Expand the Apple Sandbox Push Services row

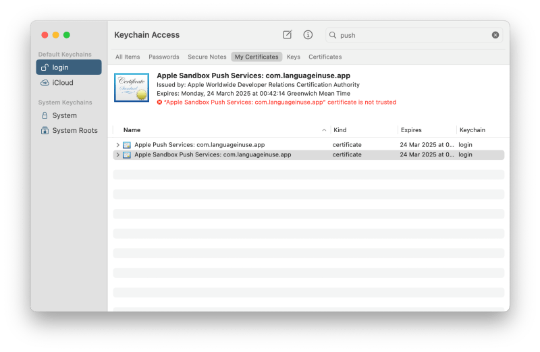point(117,155)
